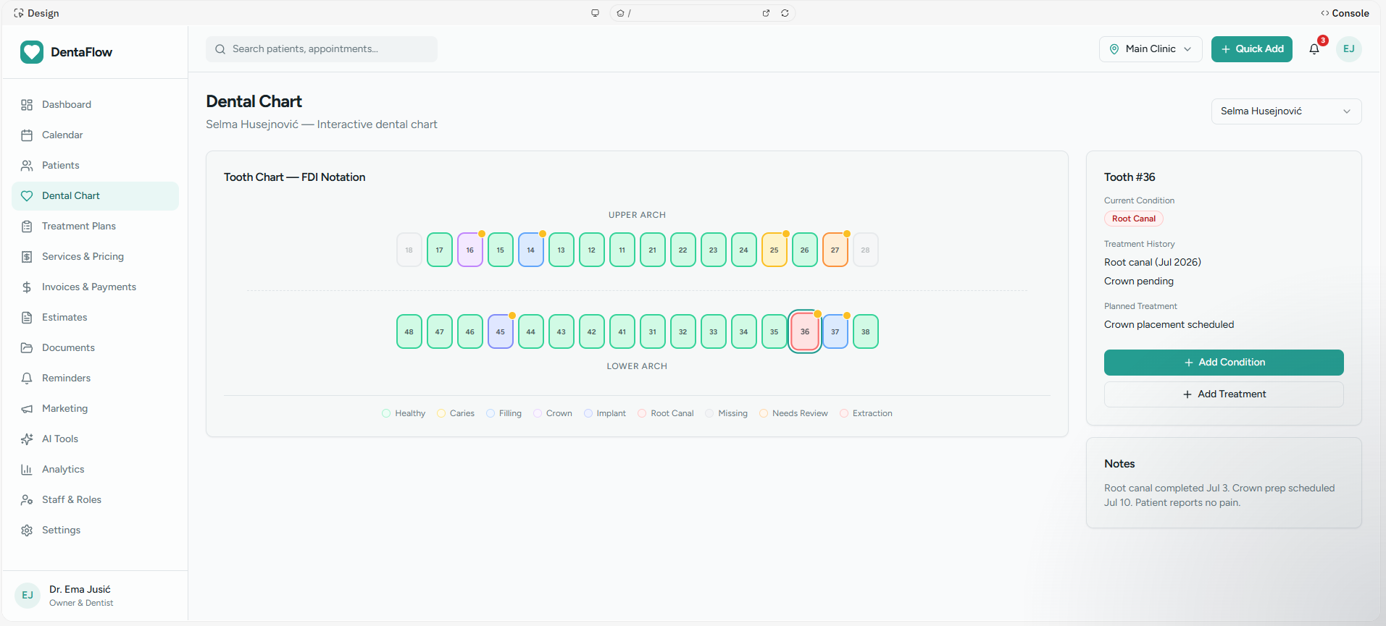Click the Implant legend color swatch
The image size is (1386, 626).
[x=588, y=413]
